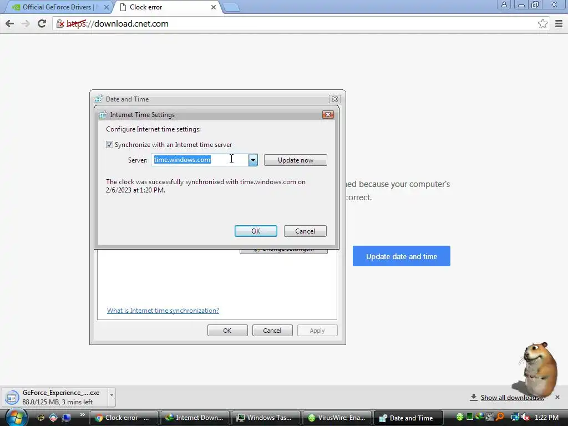Toggle Synchronize with an Internet time server
The height and width of the screenshot is (426, 568).
pos(109,145)
